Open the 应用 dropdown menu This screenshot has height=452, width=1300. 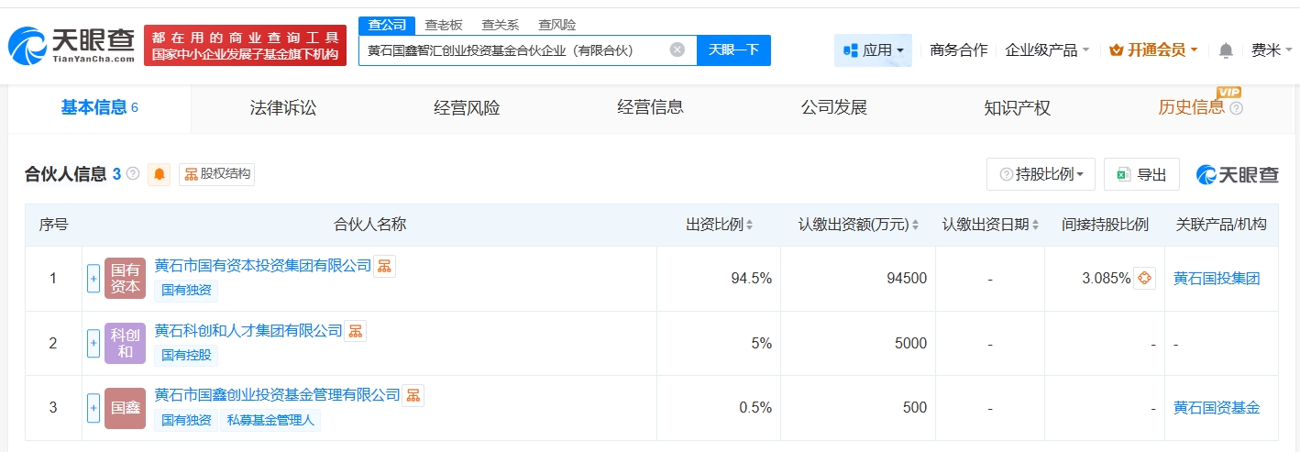[x=873, y=50]
